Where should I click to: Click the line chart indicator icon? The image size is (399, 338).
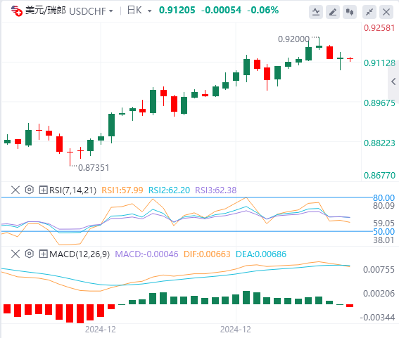316,12
